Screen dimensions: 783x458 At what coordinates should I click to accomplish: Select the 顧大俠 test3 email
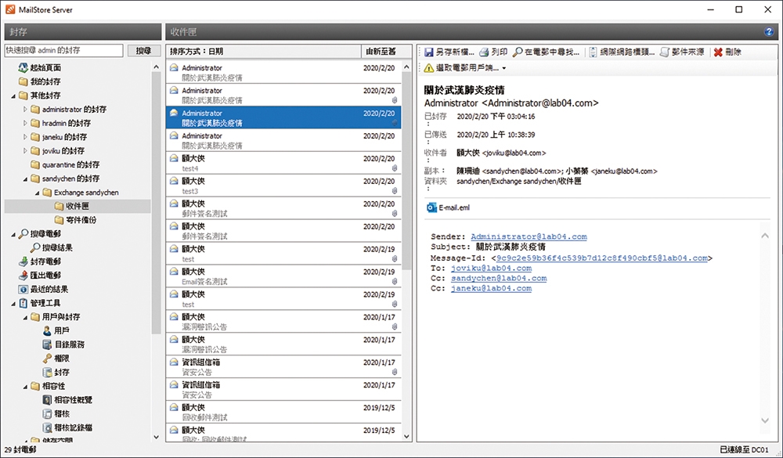(x=283, y=186)
